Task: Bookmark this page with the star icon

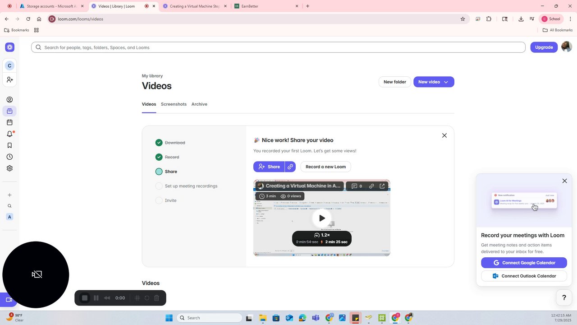Action: click(463, 19)
